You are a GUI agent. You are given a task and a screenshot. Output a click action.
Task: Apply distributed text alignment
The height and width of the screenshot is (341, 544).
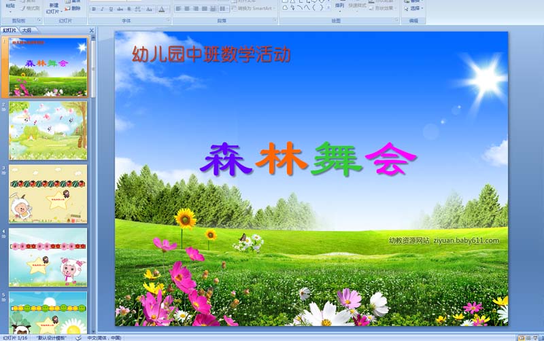tap(214, 8)
